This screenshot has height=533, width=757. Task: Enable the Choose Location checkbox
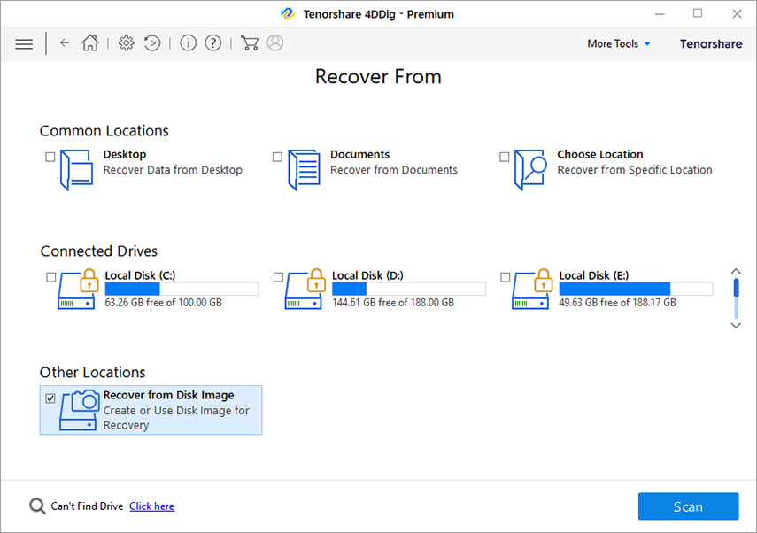point(504,157)
